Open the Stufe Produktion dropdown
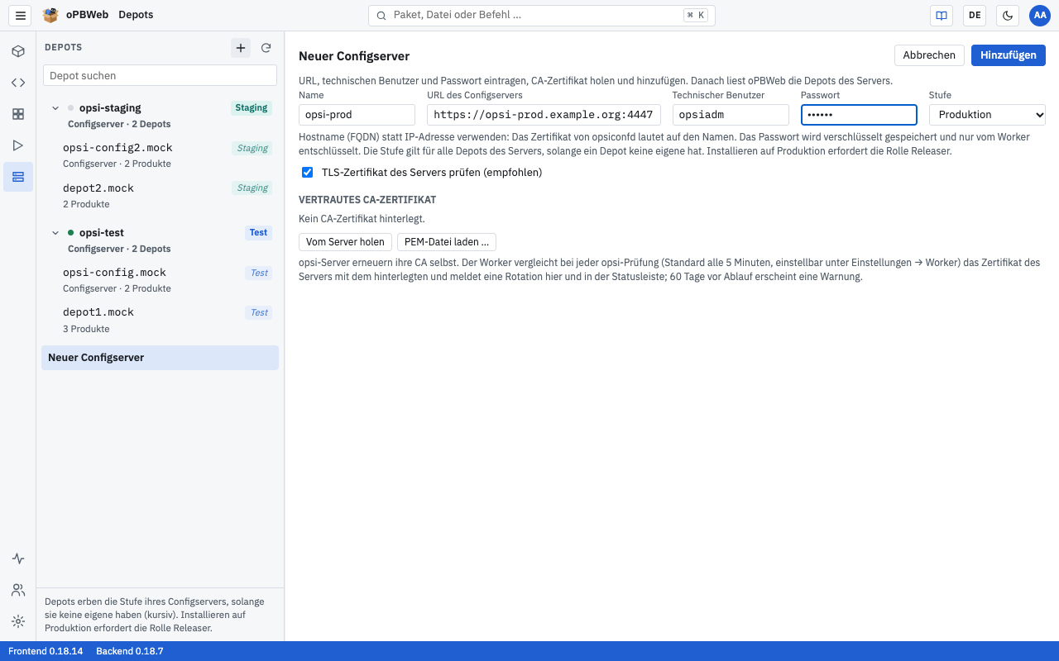 (987, 115)
